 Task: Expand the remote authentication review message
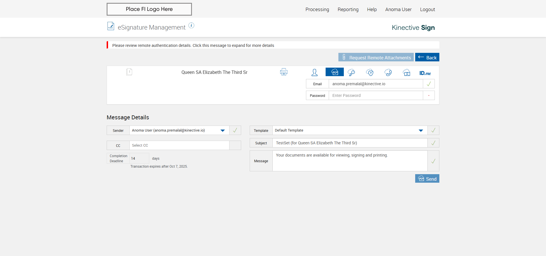pos(193,45)
